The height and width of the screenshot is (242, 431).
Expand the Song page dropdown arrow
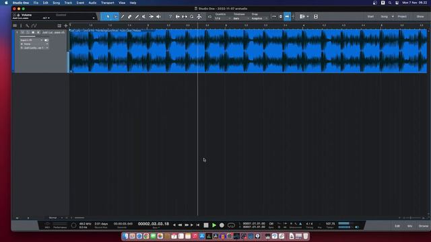[393, 16]
